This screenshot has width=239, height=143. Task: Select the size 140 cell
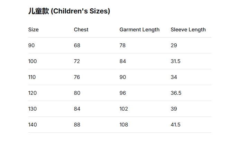pos(33,125)
